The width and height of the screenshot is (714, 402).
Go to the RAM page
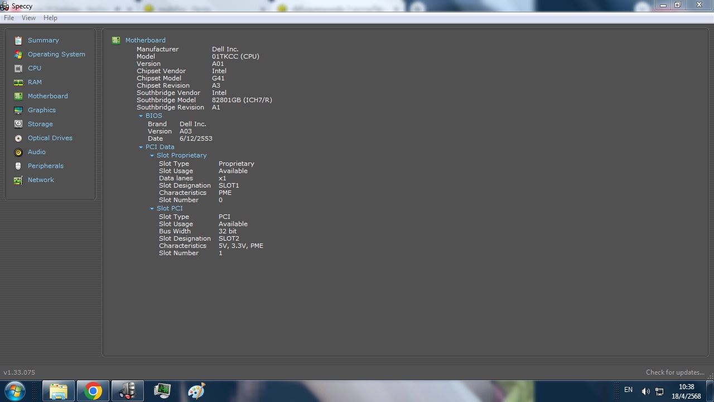pos(35,82)
